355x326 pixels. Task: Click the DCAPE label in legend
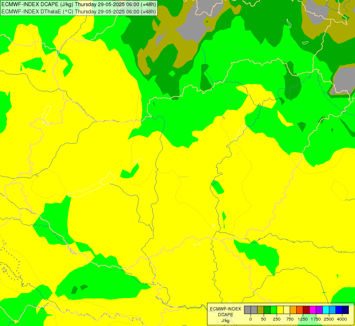click(226, 315)
